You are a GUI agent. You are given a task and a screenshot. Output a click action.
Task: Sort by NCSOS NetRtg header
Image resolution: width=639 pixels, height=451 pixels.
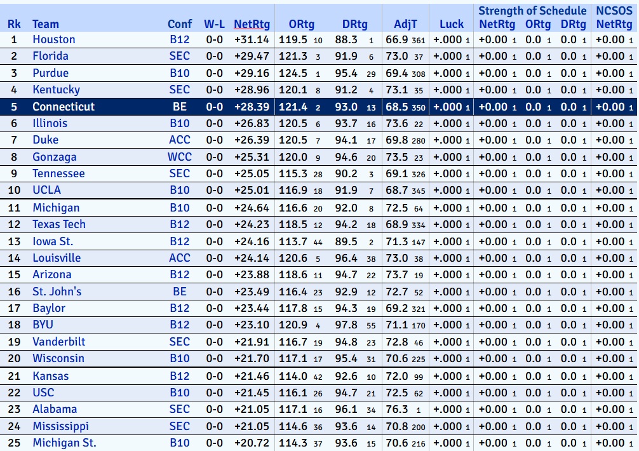[x=614, y=24]
